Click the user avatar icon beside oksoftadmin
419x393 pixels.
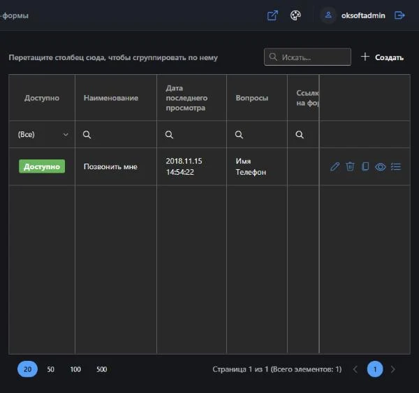(328, 15)
